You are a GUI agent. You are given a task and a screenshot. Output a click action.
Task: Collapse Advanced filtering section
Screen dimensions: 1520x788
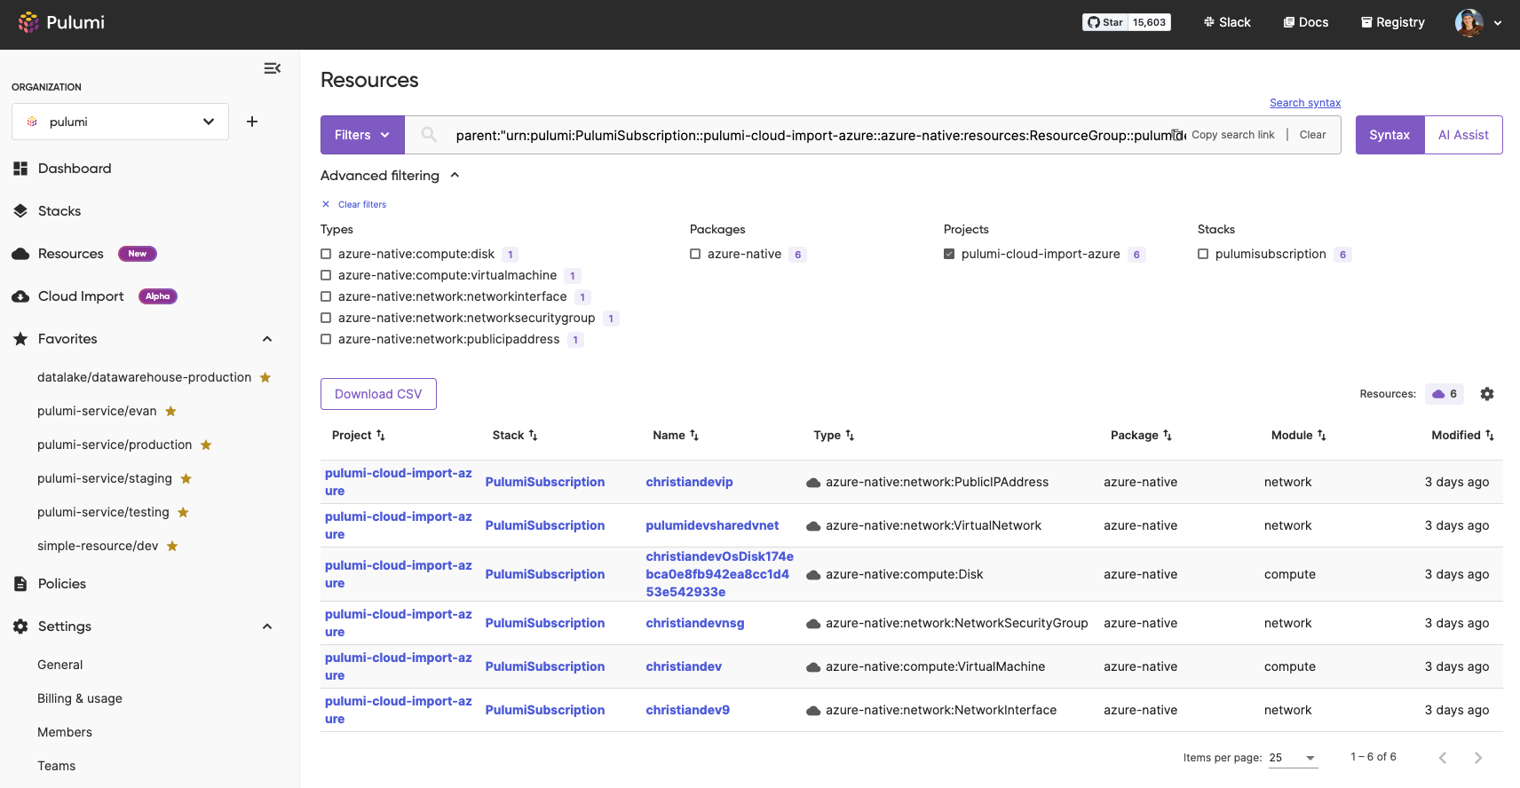click(391, 176)
